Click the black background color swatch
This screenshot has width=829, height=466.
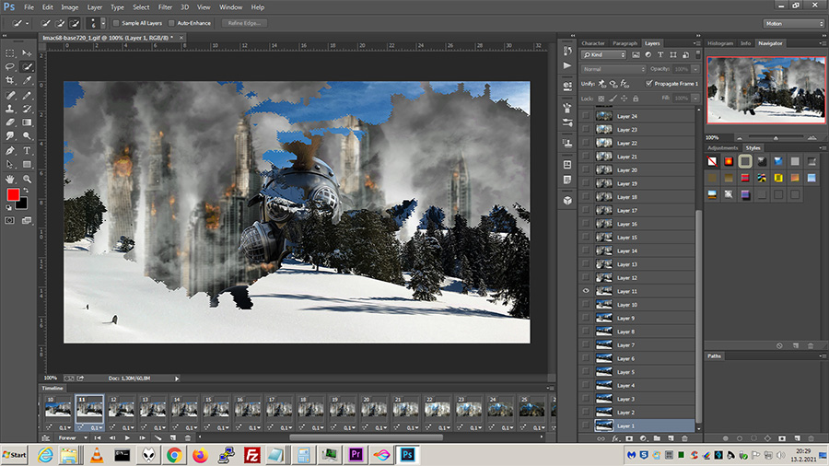pyautogui.click(x=22, y=204)
